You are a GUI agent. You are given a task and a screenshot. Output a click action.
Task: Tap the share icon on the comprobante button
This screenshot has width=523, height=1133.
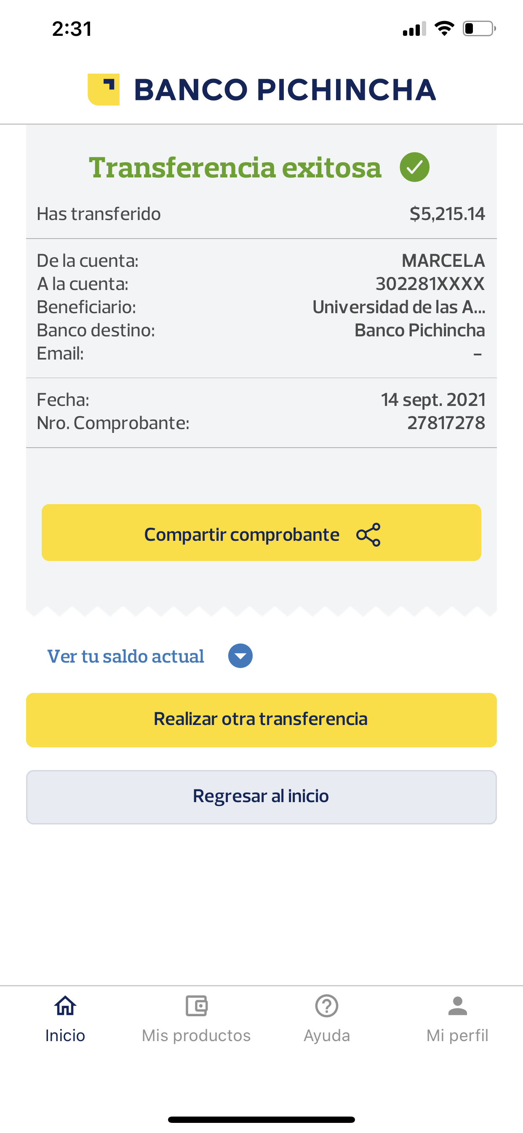(x=368, y=534)
